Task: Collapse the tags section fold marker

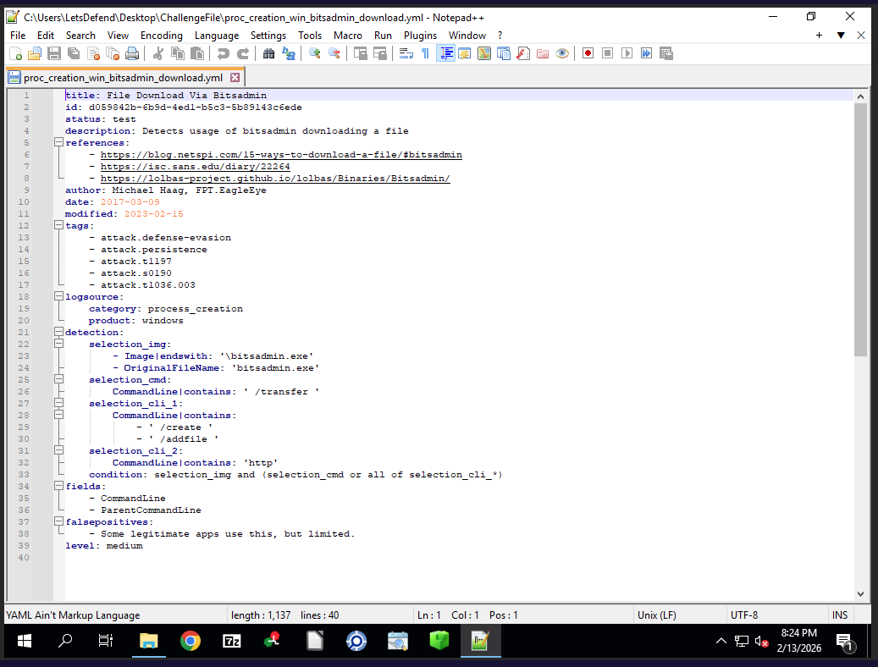Action: click(x=58, y=226)
